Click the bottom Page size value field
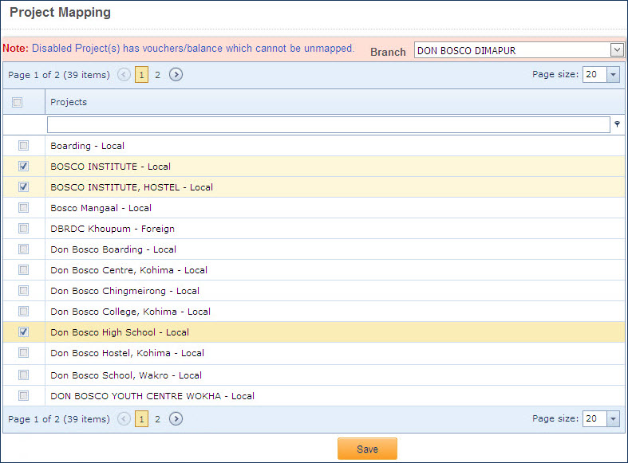This screenshot has width=628, height=463. tap(594, 418)
